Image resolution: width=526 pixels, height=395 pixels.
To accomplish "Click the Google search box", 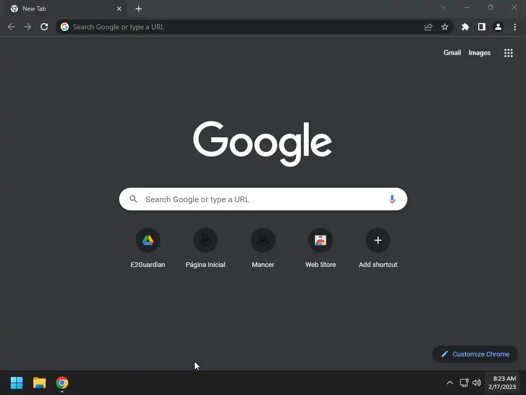I will coord(263,199).
